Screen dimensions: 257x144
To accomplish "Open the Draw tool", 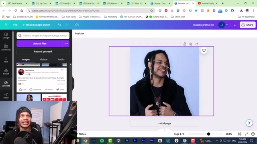I will (x=6, y=96).
